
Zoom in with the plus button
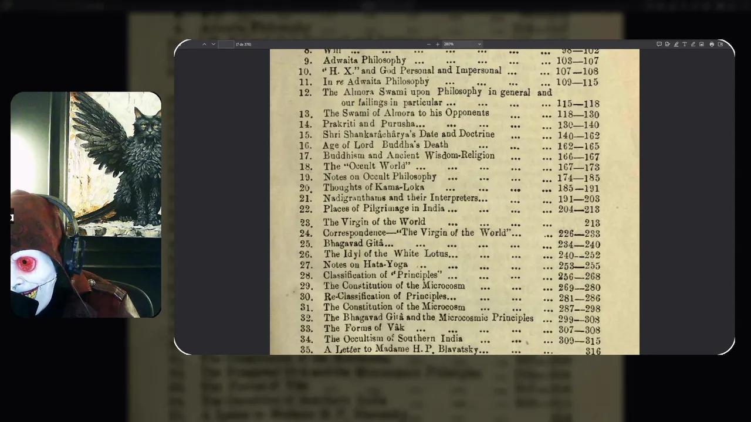coord(437,44)
